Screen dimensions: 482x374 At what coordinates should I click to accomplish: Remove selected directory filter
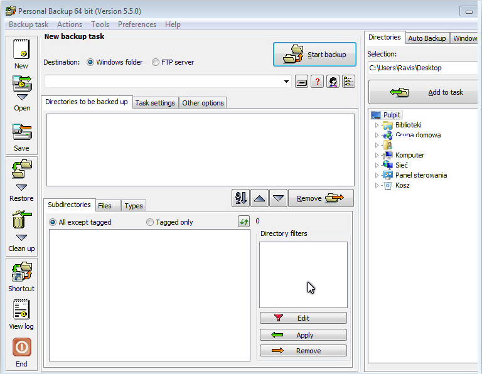click(303, 351)
